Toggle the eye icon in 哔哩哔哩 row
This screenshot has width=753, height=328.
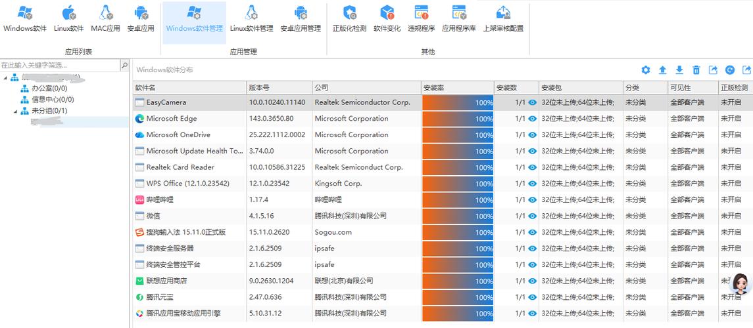532,199
